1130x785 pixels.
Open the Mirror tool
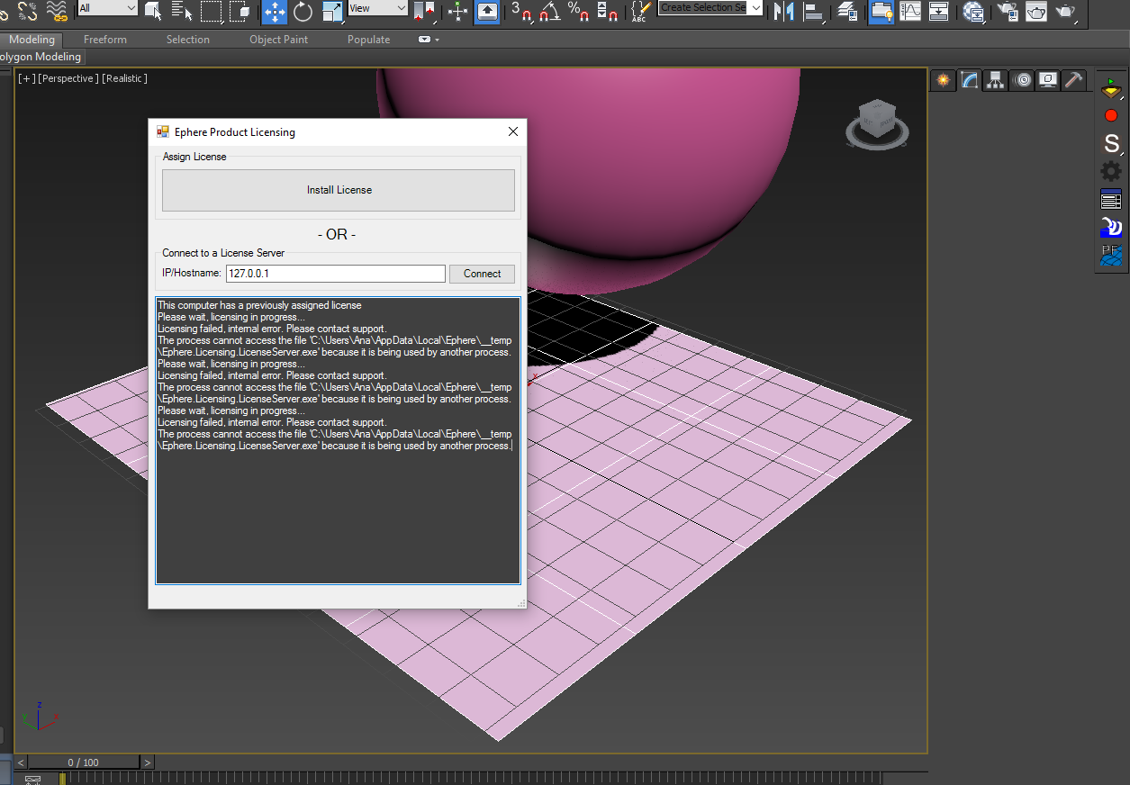(x=784, y=11)
